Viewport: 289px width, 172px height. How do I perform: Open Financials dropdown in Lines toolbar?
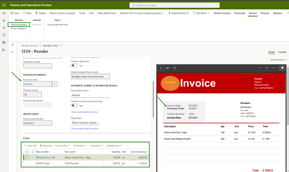pos(80,146)
